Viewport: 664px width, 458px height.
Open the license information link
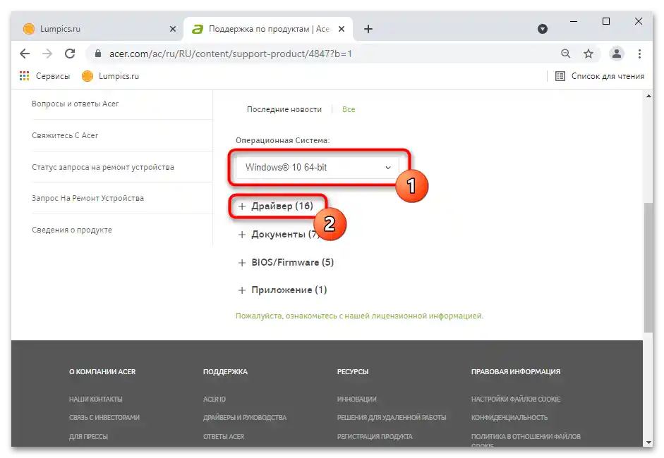359,316
